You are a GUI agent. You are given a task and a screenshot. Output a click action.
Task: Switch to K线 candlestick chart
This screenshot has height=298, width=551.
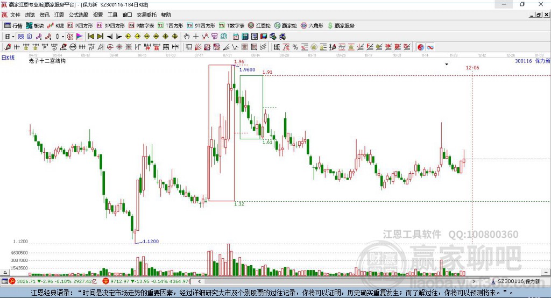55,26
